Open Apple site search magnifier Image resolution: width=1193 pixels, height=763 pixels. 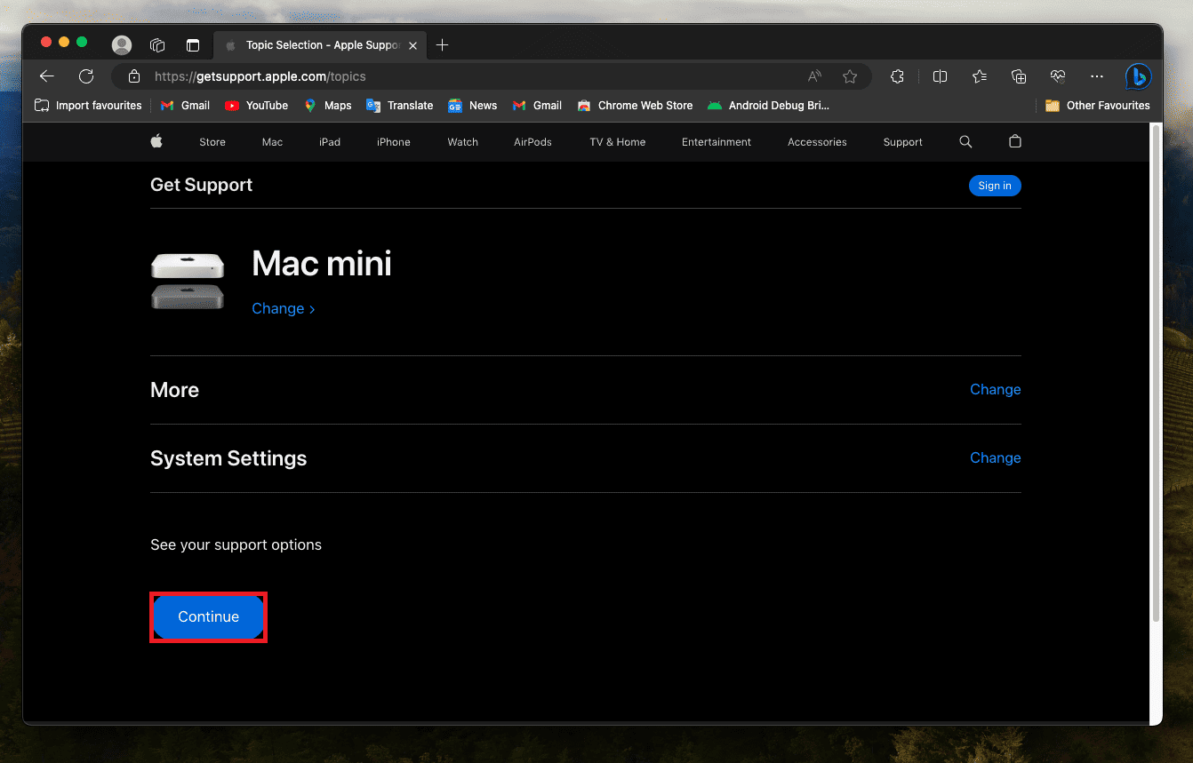pyautogui.click(x=965, y=141)
